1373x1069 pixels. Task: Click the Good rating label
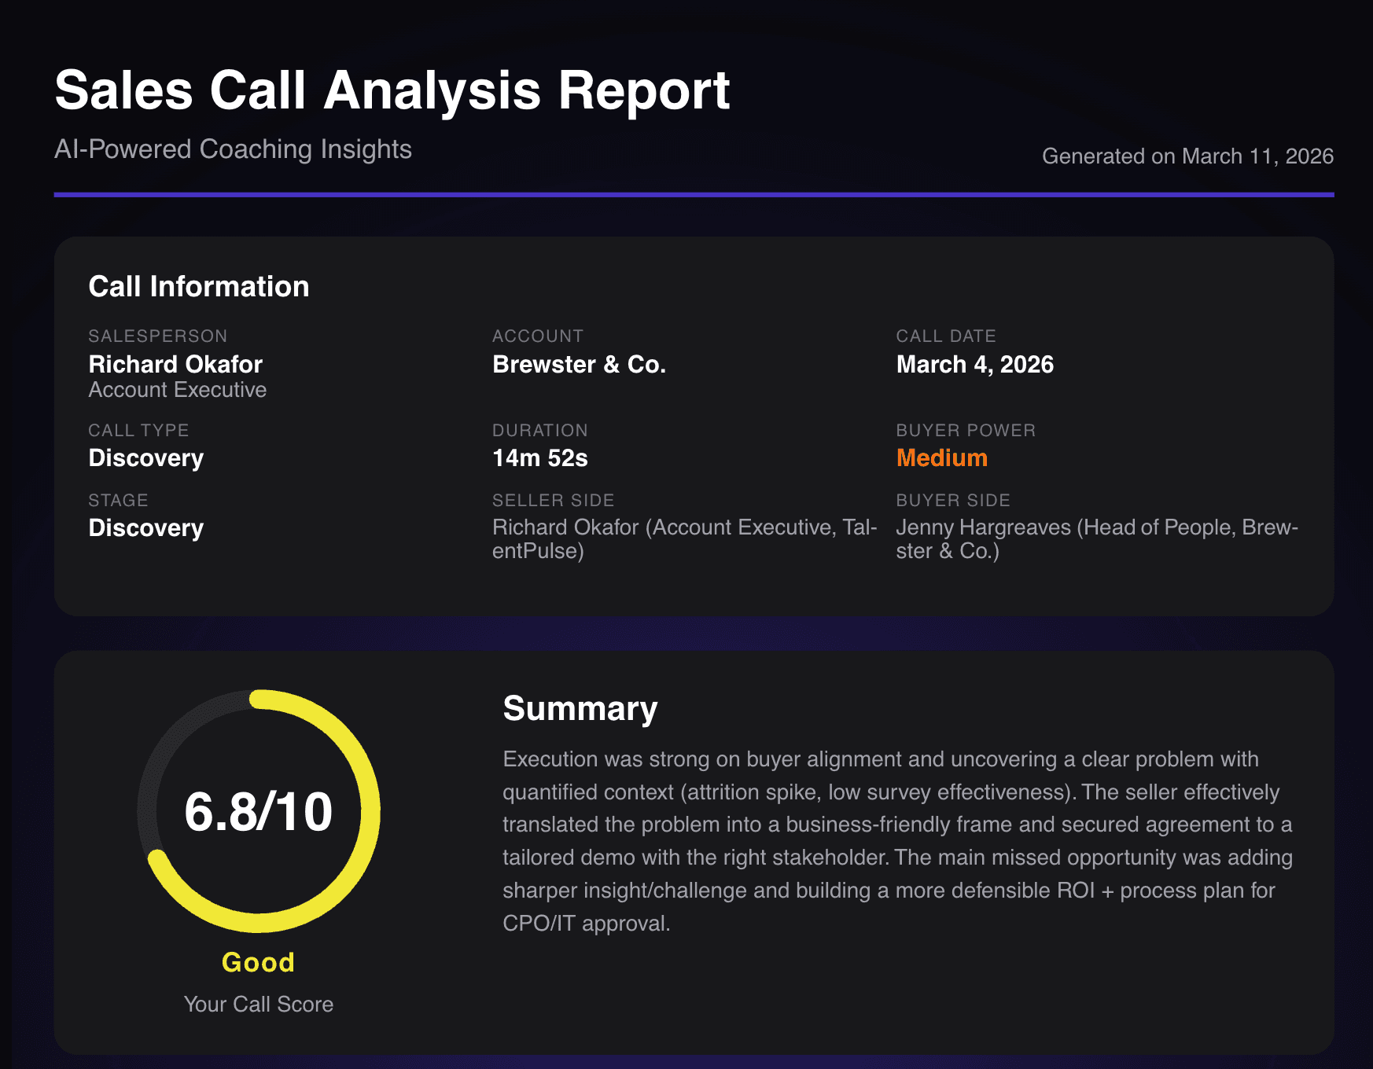[257, 962]
